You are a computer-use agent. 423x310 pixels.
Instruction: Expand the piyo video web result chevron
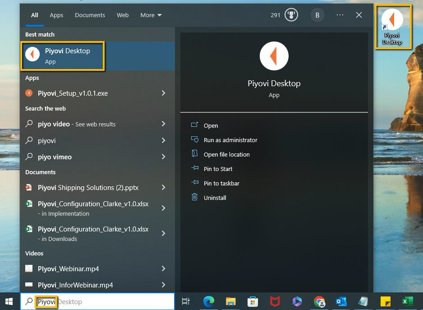click(x=163, y=124)
